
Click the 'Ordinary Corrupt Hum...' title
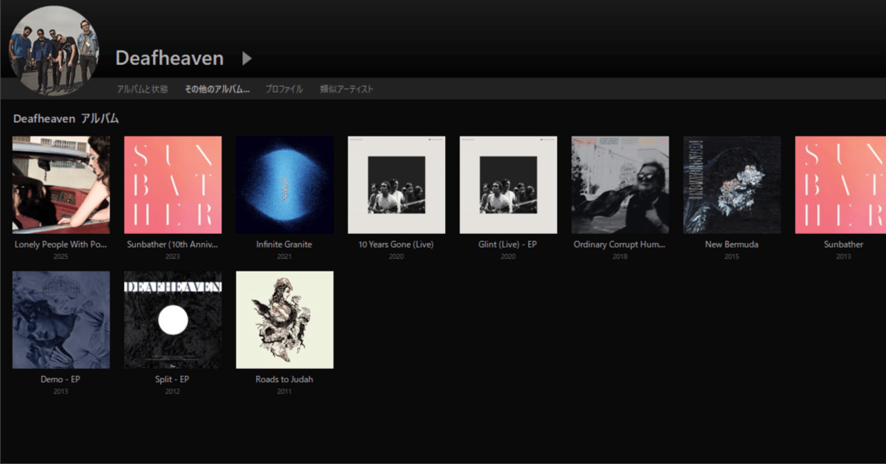click(x=620, y=244)
